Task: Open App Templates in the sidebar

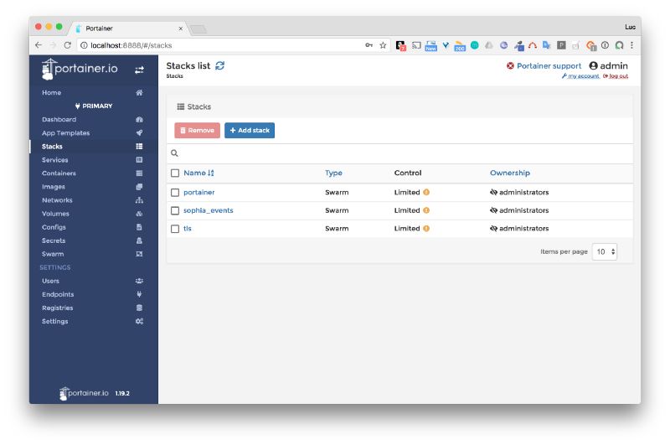Action: (66, 133)
